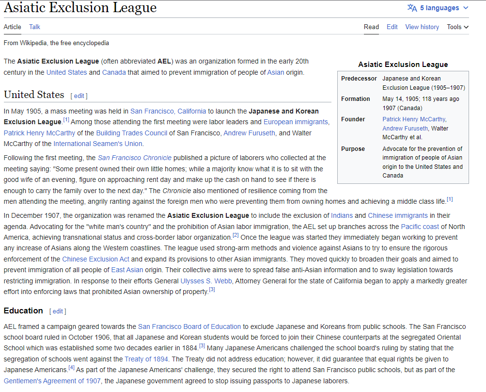The height and width of the screenshot is (392, 486).
Task: Open the Pacific coast link
Action: click(x=420, y=227)
